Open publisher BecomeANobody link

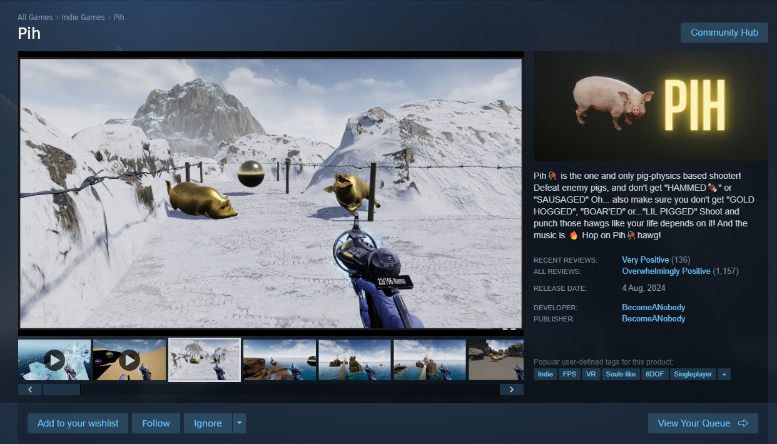click(653, 318)
